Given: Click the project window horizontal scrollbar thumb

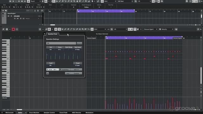Looking at the screenshot, I should pyautogui.click(x=53, y=25).
